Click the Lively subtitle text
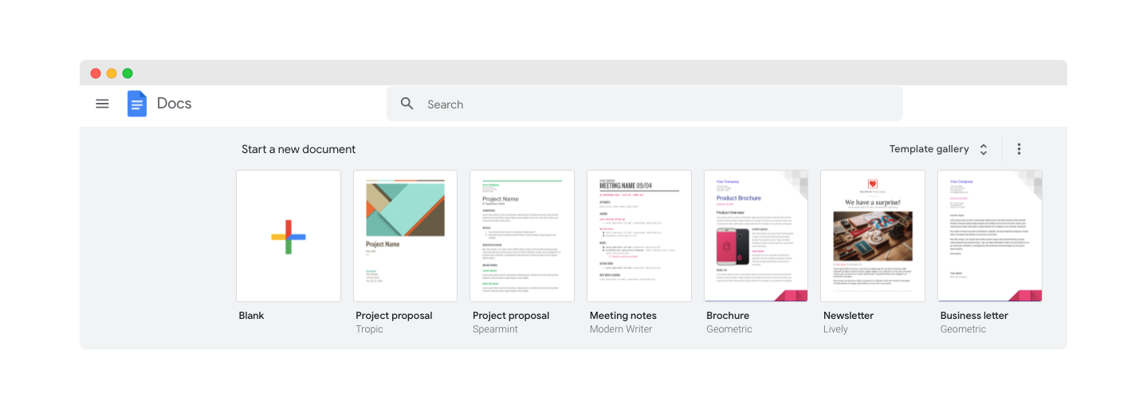1147x409 pixels. click(x=835, y=329)
